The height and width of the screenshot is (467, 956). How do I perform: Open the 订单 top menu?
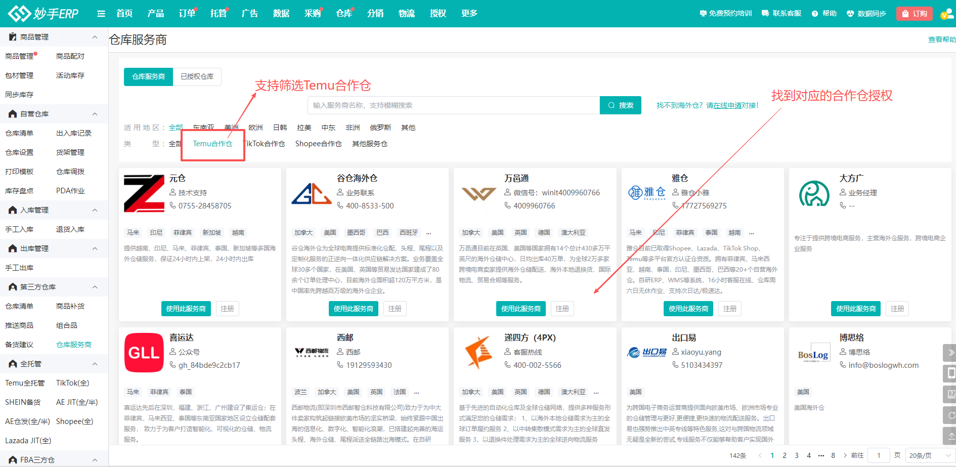(x=187, y=14)
